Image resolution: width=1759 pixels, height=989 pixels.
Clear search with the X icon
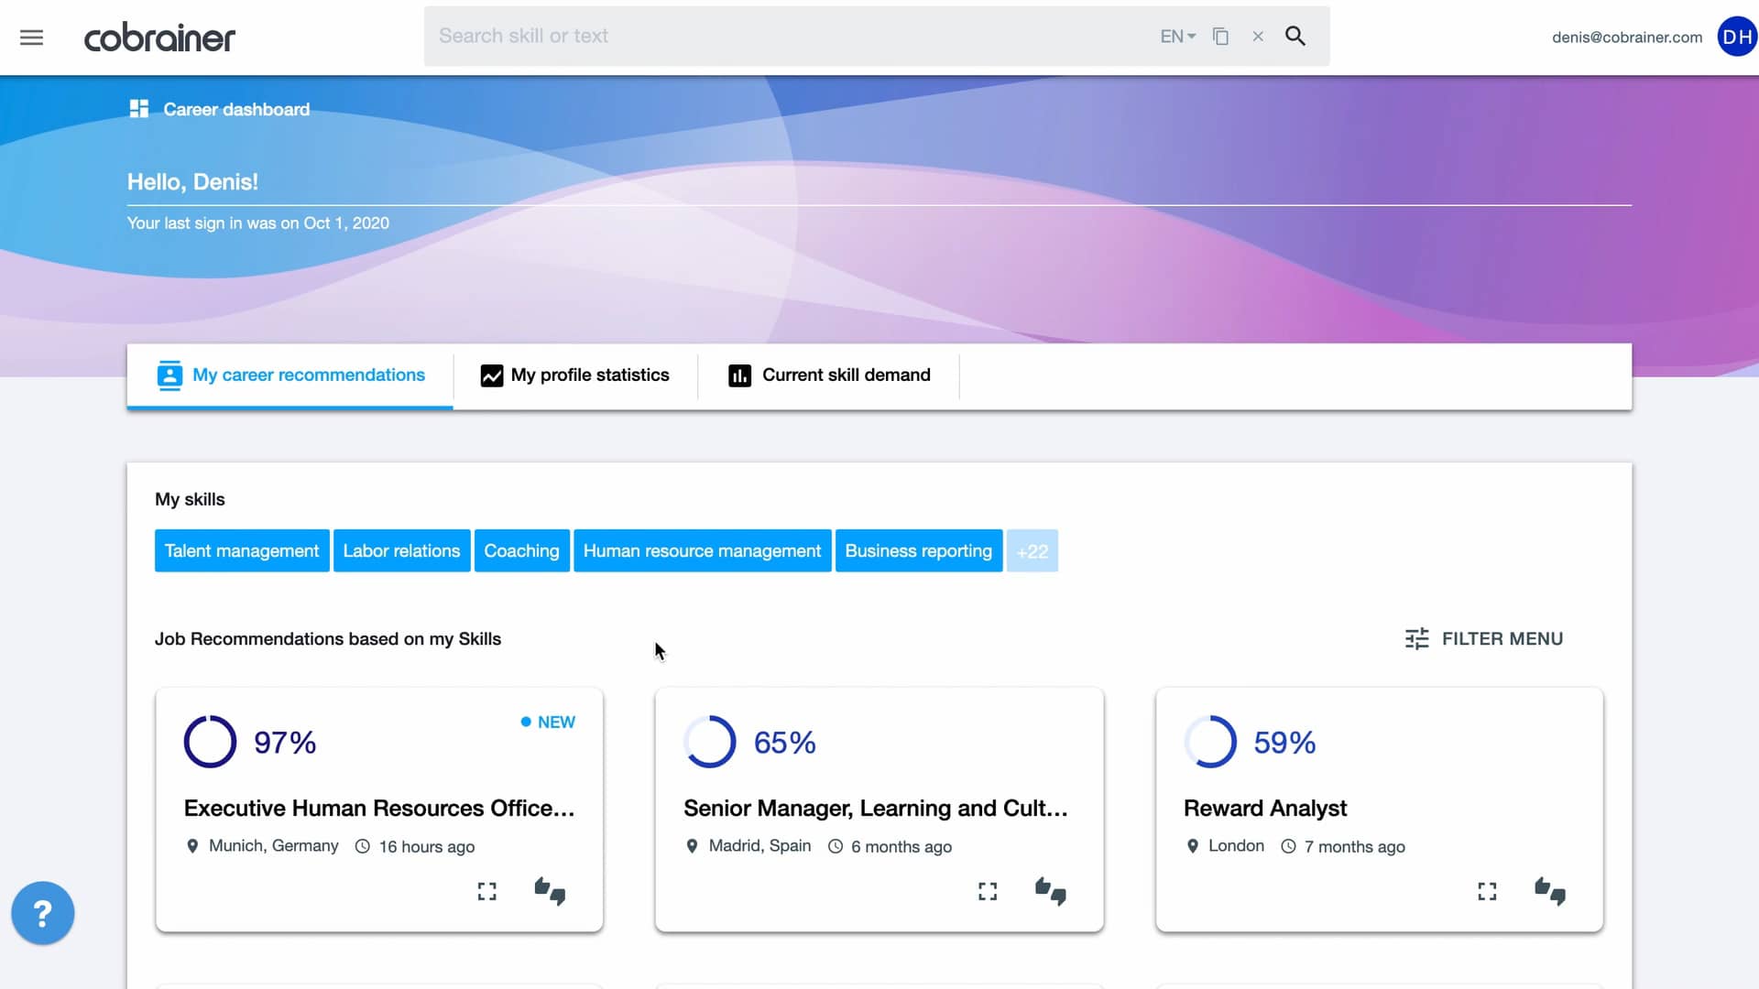1258,37
